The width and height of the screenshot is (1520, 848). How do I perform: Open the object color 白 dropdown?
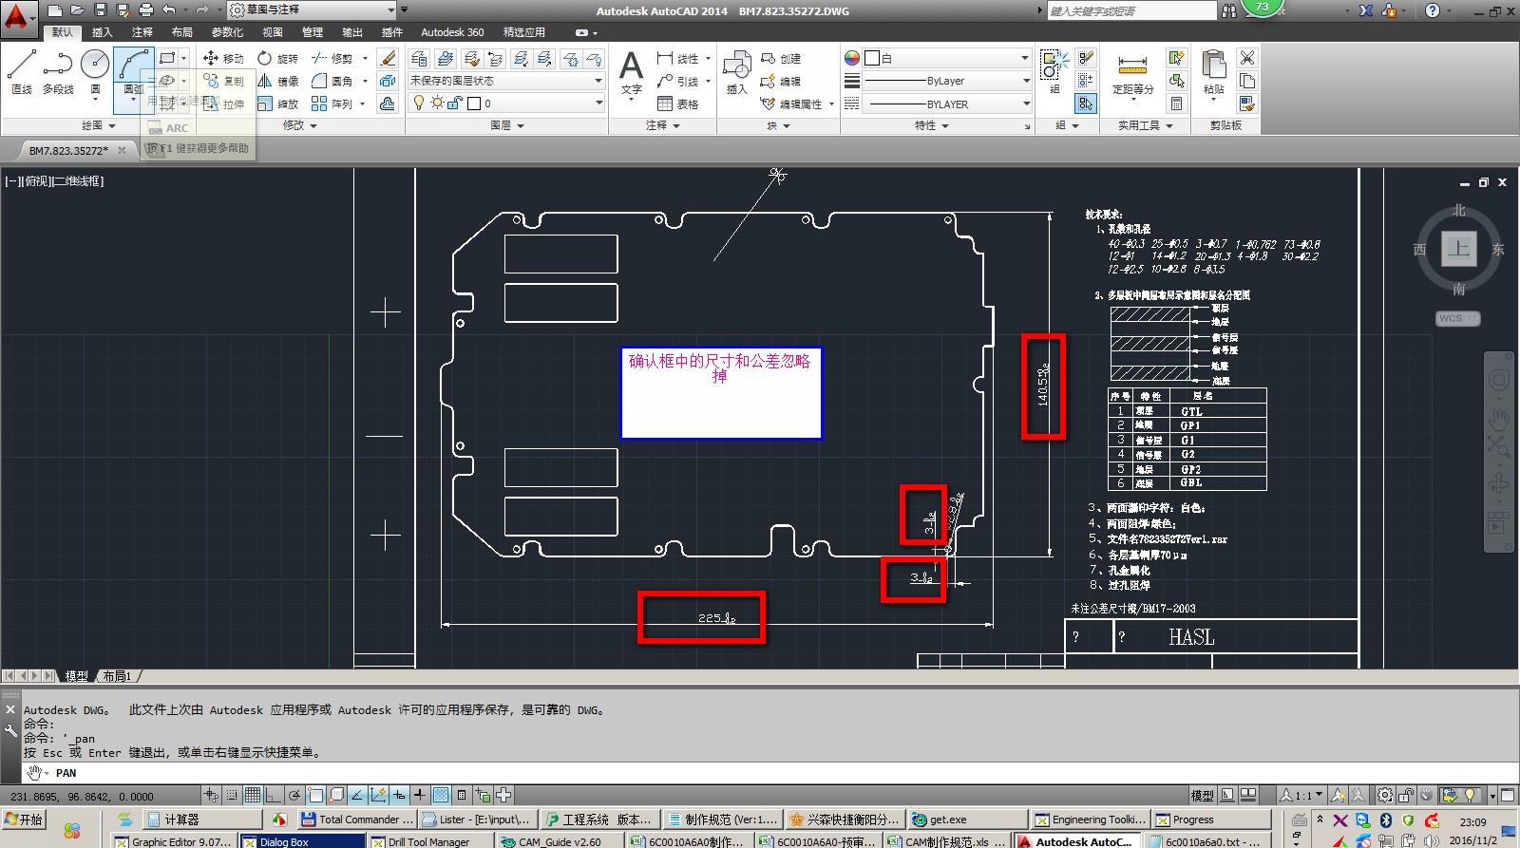pyautogui.click(x=947, y=58)
